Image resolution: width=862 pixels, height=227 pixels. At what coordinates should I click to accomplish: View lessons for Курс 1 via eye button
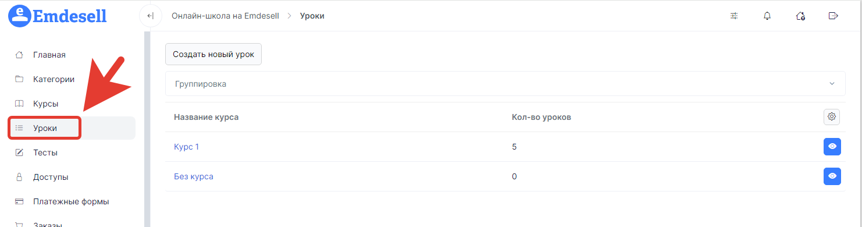point(832,146)
